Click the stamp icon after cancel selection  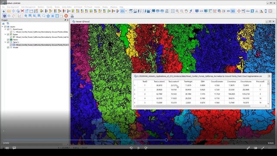click(72, 16)
